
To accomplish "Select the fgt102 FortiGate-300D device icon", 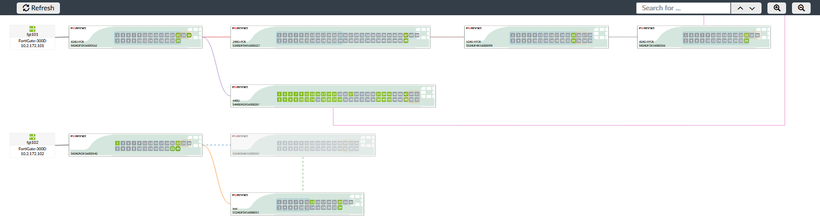I will 32,137.
